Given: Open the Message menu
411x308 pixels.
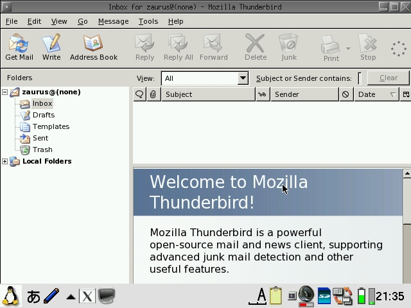Looking at the screenshot, I should pos(113,21).
